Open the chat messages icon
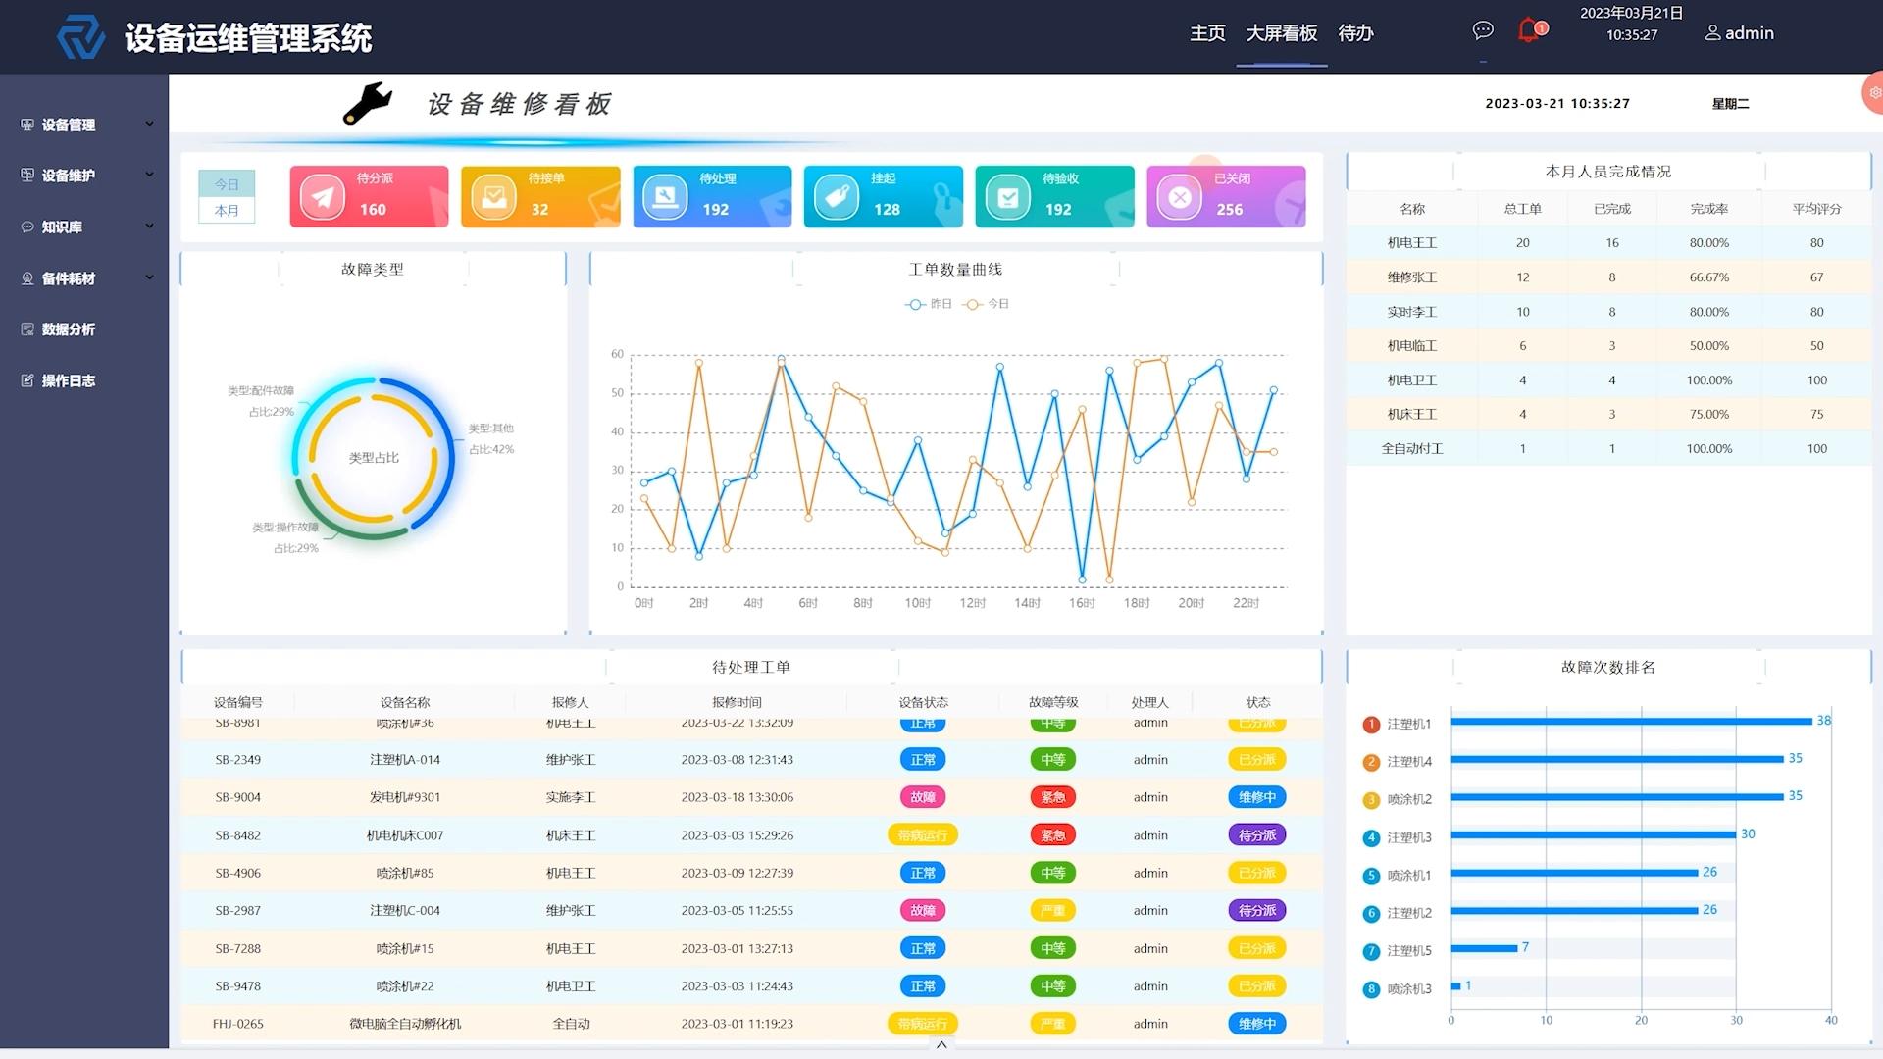The height and width of the screenshot is (1059, 1883). point(1483,30)
